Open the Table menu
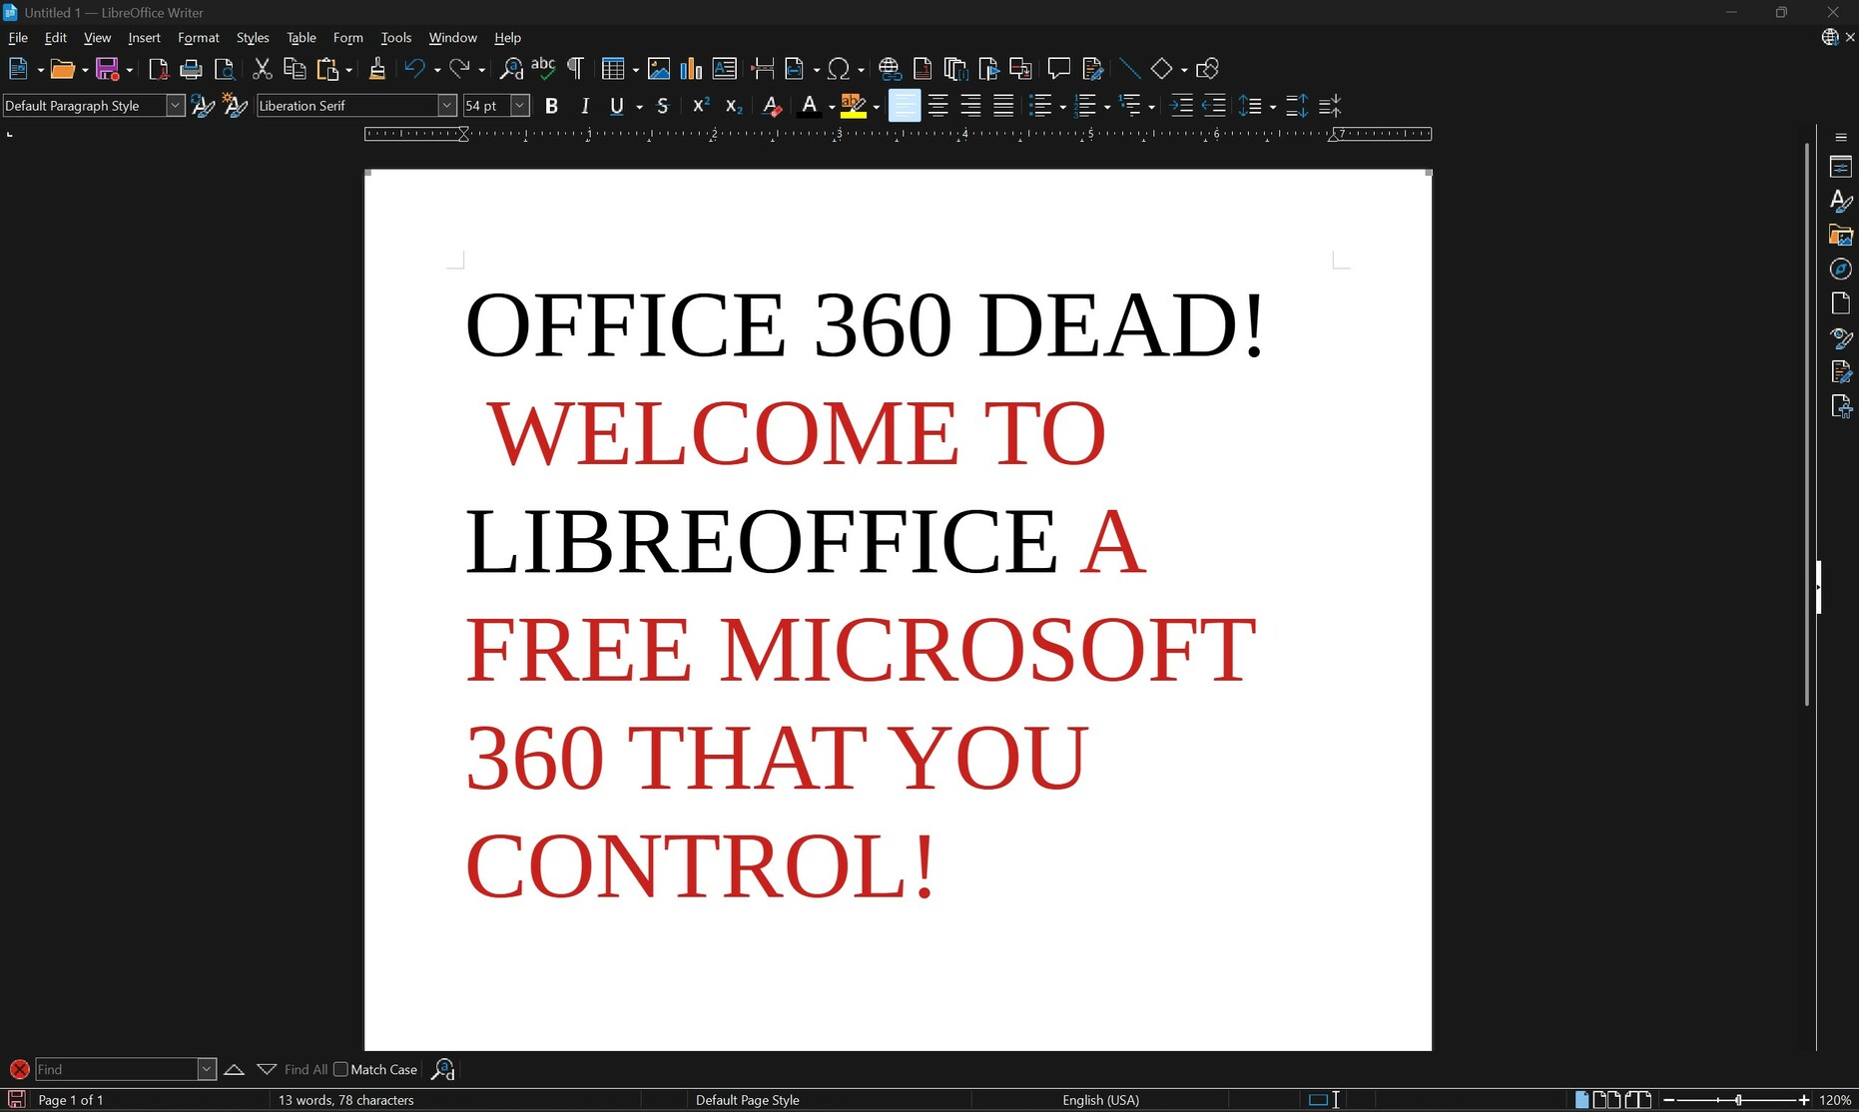Image resolution: width=1859 pixels, height=1112 pixels. click(x=301, y=38)
